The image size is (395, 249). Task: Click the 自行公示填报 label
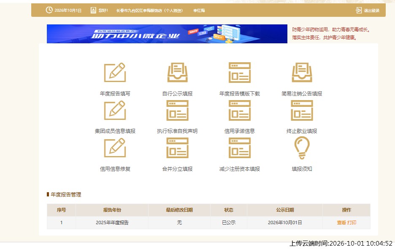coord(177,94)
